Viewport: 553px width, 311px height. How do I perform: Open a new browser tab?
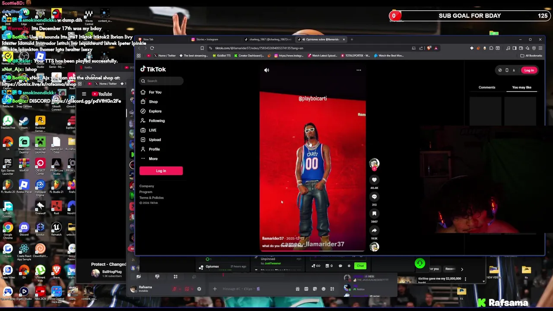(352, 39)
